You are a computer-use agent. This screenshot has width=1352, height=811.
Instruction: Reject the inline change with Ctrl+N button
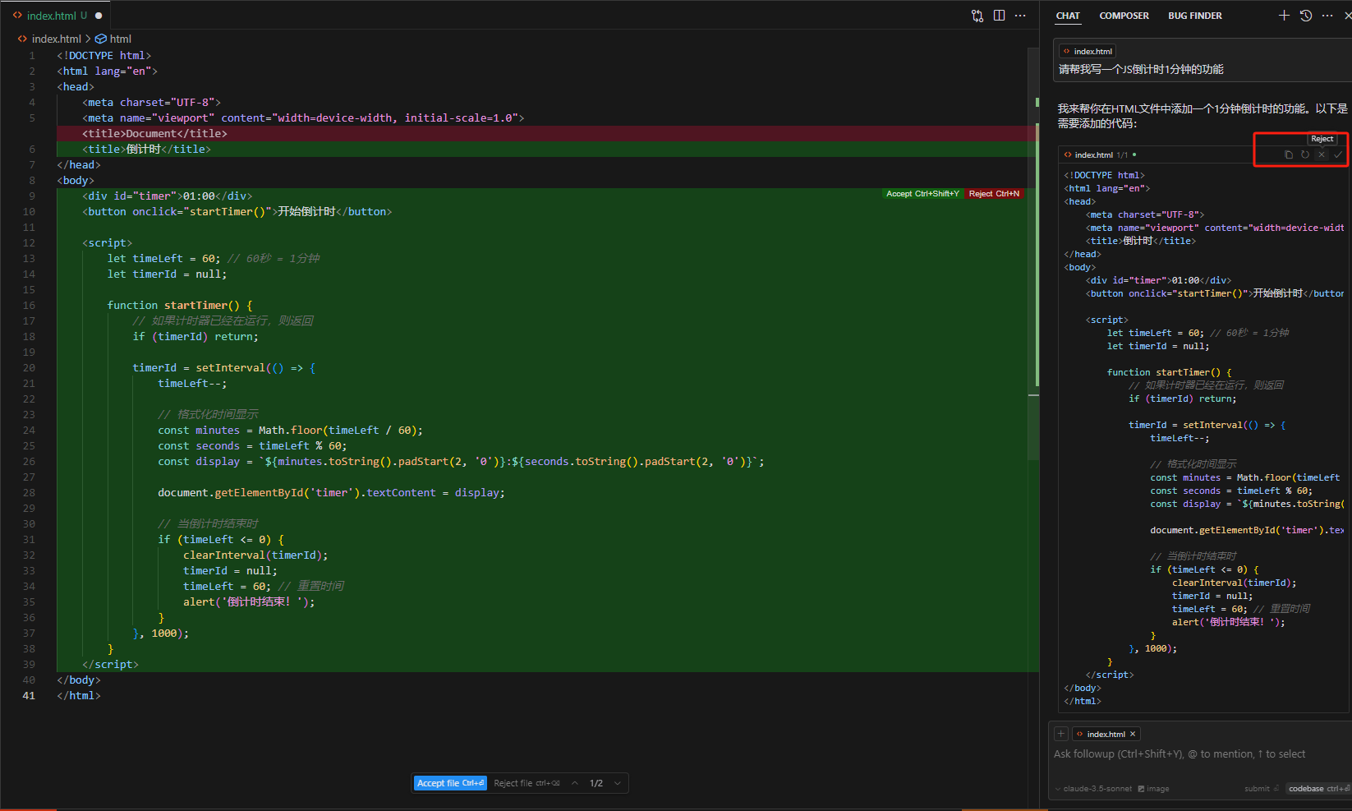tap(994, 194)
